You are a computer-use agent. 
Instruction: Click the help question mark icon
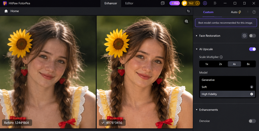254,12
